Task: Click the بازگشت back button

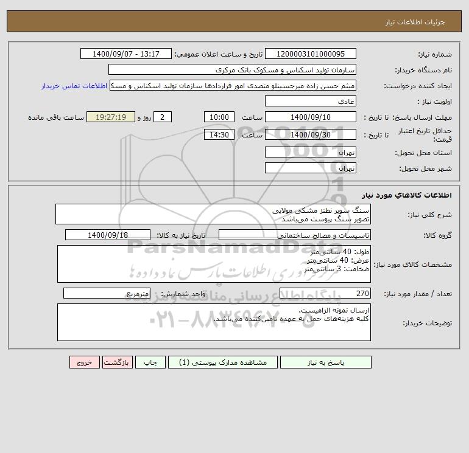Action: click(x=117, y=362)
